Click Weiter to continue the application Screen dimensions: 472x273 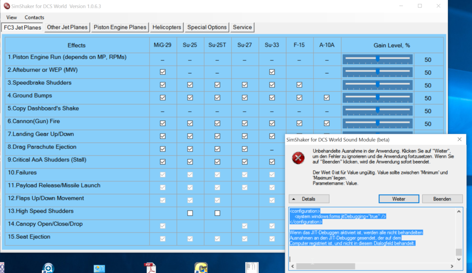coord(398,199)
